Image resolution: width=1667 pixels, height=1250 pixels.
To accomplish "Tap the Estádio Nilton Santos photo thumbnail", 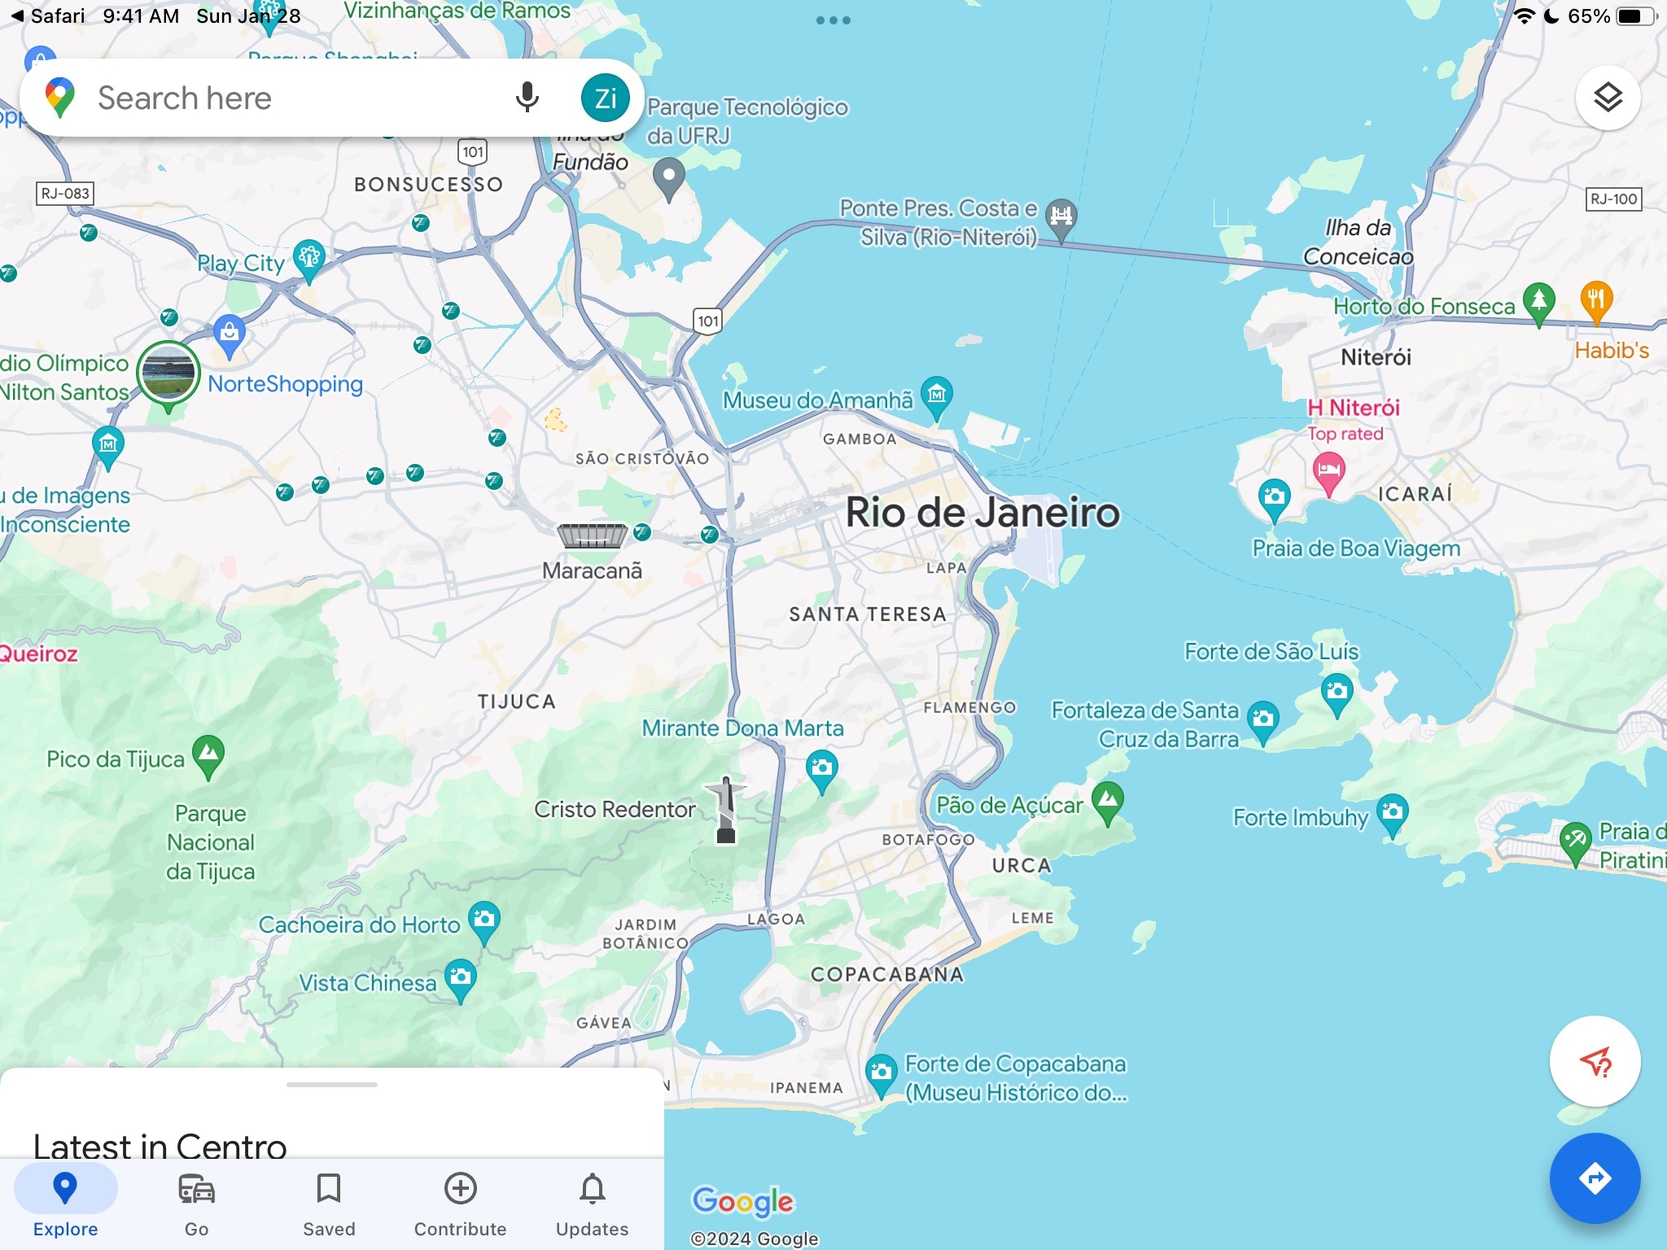I will [168, 374].
